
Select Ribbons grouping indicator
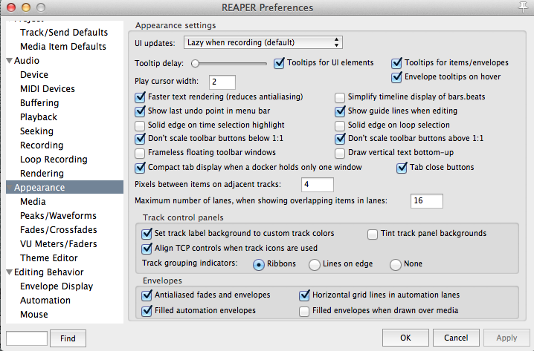pyautogui.click(x=259, y=264)
